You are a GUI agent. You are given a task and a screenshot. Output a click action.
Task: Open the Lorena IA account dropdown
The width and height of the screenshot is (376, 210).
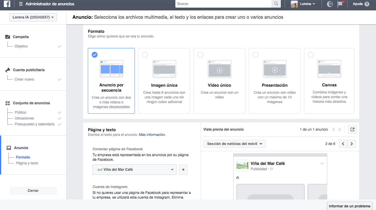[x=33, y=17]
